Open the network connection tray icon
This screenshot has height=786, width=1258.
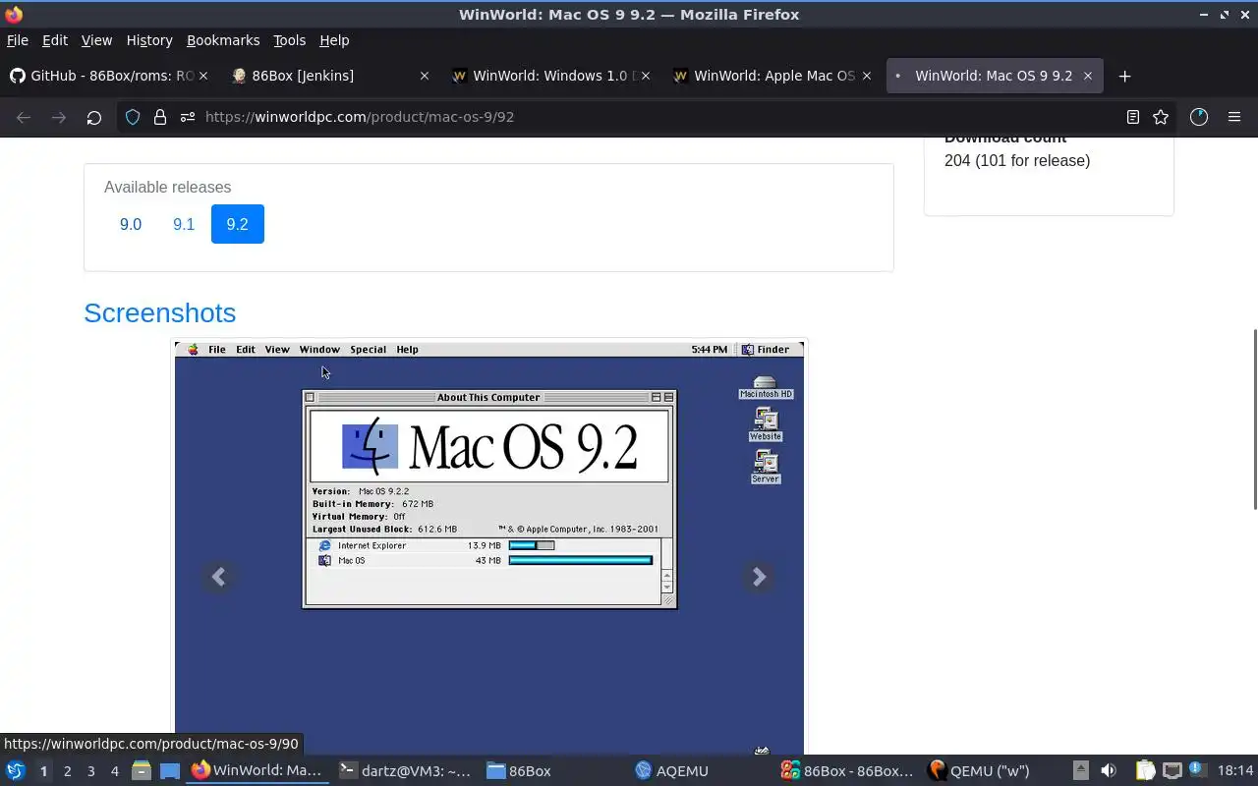click(x=1172, y=771)
